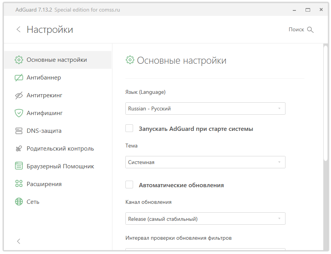
Task: Open Браузерный Помощник settings section
Action: pos(58,166)
